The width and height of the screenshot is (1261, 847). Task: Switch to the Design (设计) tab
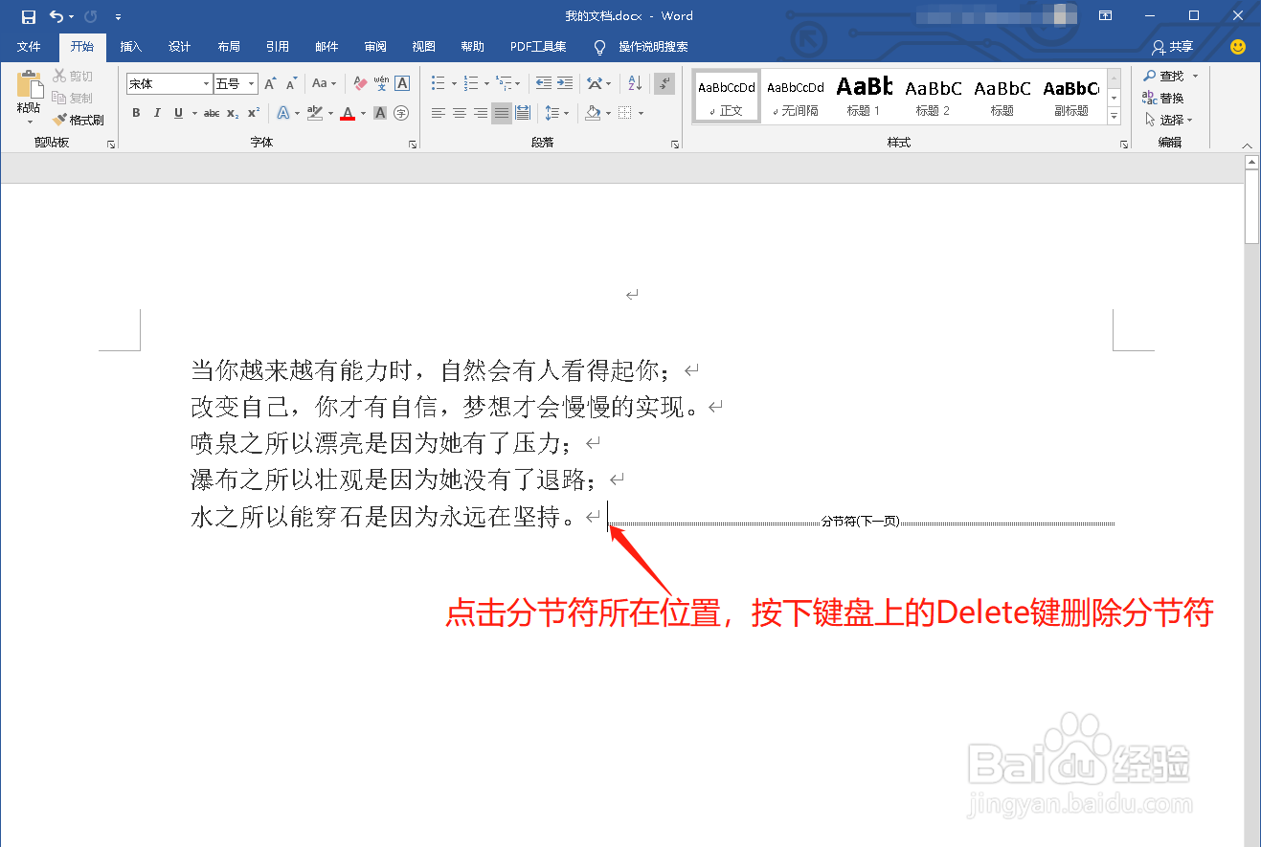click(x=179, y=46)
